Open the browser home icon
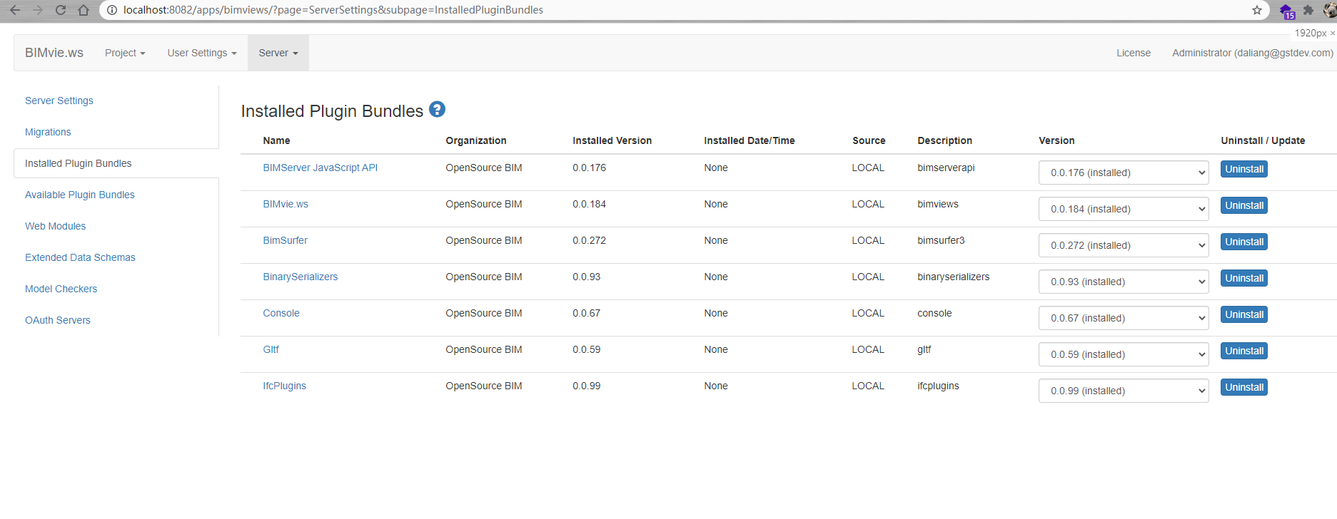1337x519 pixels. pos(84,10)
